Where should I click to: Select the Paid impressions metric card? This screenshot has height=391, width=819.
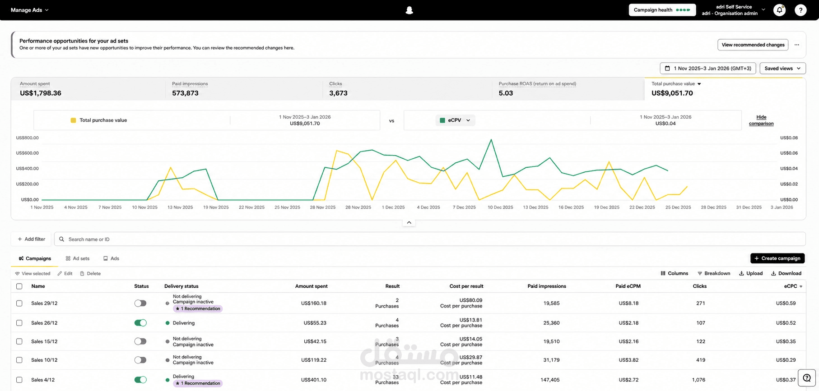click(x=244, y=89)
